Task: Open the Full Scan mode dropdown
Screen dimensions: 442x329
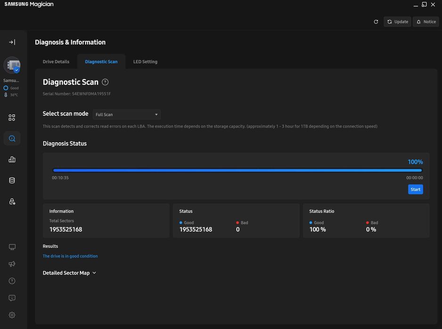Action: point(126,114)
